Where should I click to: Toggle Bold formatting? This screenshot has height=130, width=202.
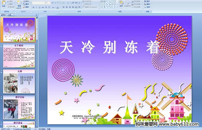[33, 7]
